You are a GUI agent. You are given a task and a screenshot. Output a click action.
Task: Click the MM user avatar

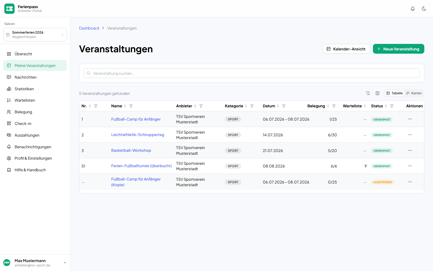pos(7,263)
